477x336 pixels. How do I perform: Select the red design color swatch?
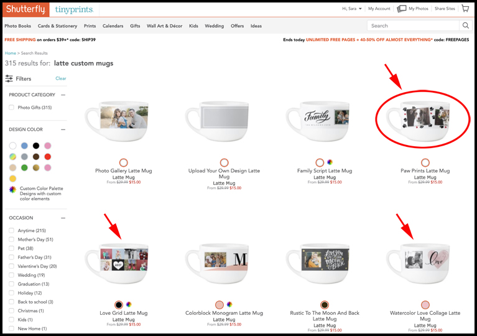coord(47,157)
